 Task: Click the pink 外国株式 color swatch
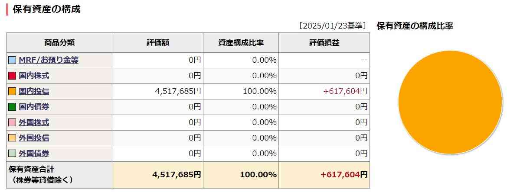click(x=12, y=122)
